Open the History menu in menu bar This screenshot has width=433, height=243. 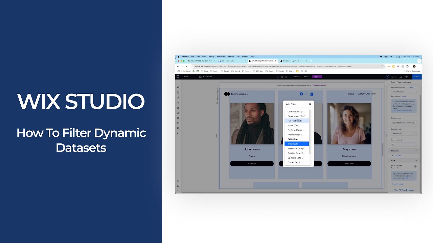(211, 57)
